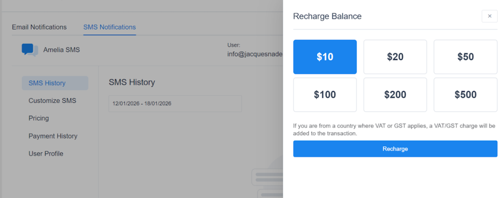Open the Pricing sidebar item
Image resolution: width=503 pixels, height=198 pixels.
[39, 118]
